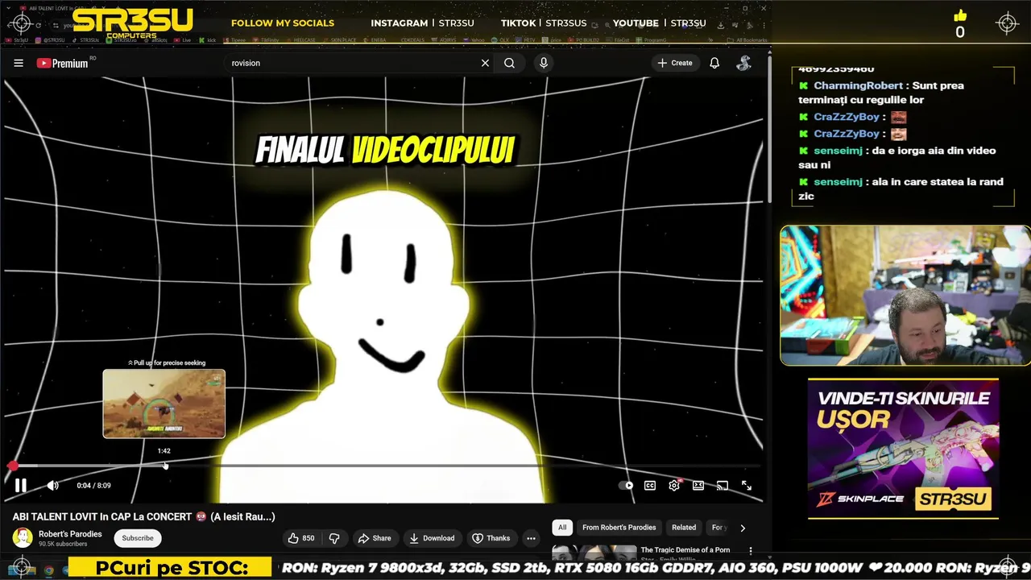Cast video with Play on TV icon
The image size is (1031, 580).
click(723, 485)
